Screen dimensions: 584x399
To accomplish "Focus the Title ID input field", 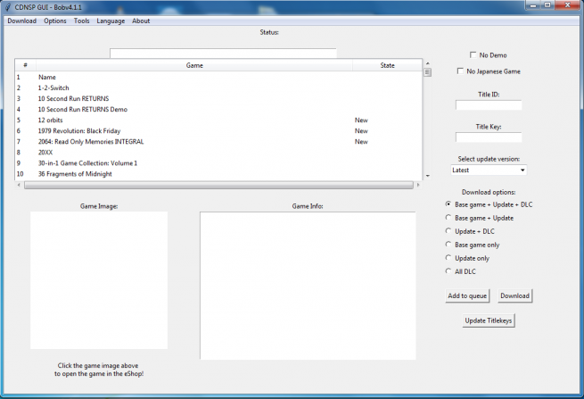I will coord(489,105).
